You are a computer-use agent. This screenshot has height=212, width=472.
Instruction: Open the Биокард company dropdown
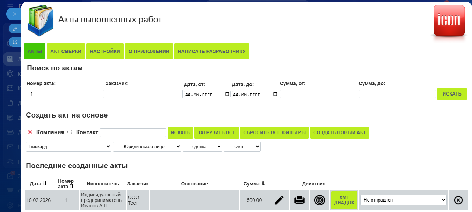tap(69, 147)
